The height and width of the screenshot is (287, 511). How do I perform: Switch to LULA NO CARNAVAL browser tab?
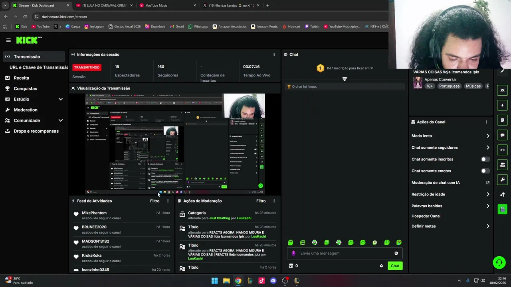click(x=104, y=6)
